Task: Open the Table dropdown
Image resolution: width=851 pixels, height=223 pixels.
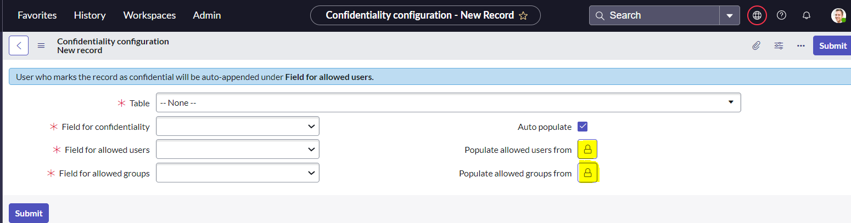Action: pyautogui.click(x=449, y=102)
